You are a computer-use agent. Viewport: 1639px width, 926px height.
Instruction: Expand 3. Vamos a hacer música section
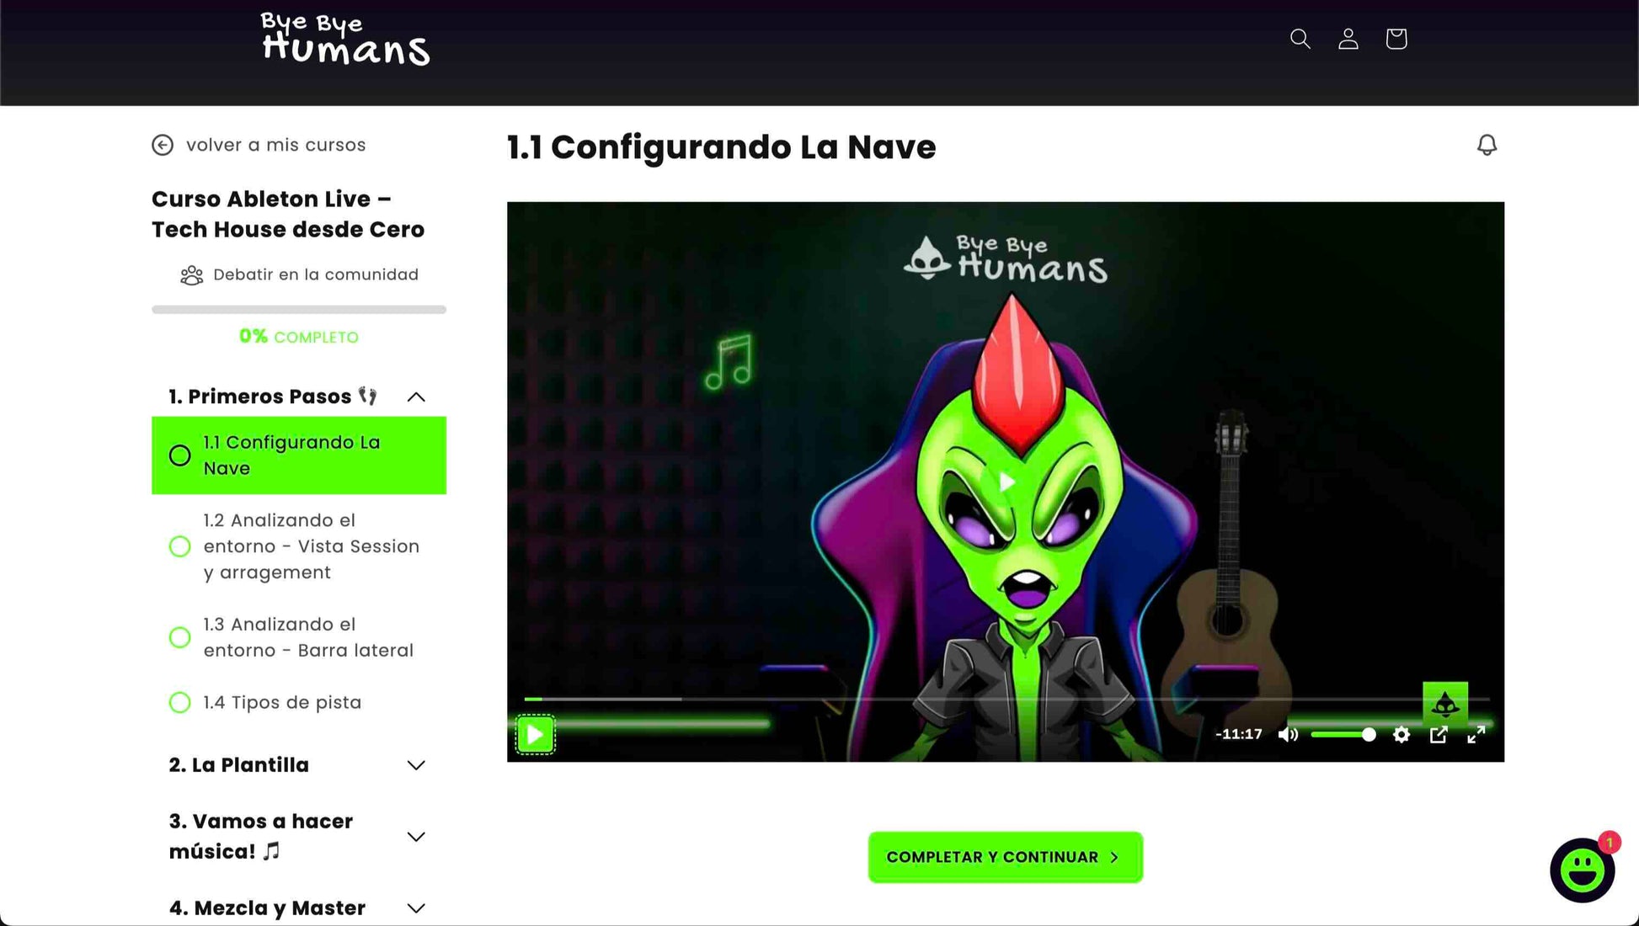[416, 837]
